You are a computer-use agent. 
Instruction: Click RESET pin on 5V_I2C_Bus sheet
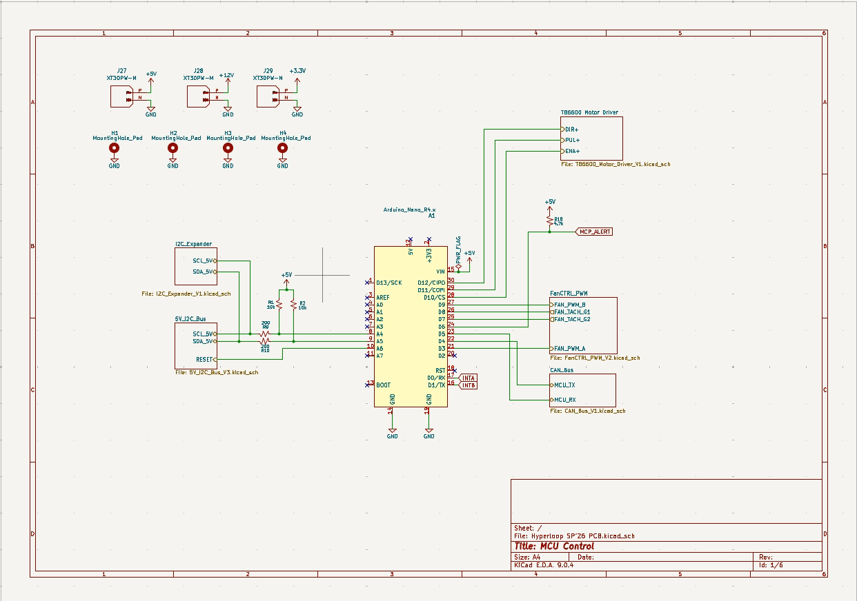click(x=206, y=360)
